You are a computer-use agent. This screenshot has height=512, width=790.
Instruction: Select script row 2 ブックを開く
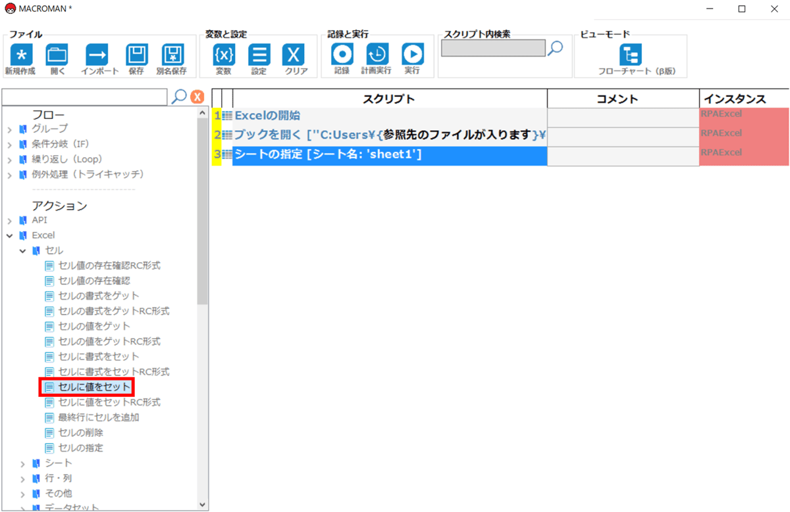click(x=390, y=135)
